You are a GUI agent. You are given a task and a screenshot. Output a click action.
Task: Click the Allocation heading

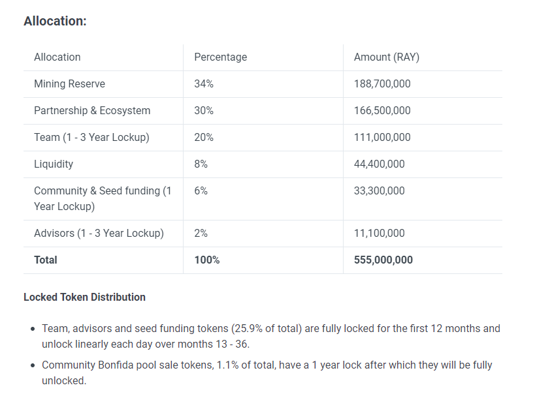55,21
